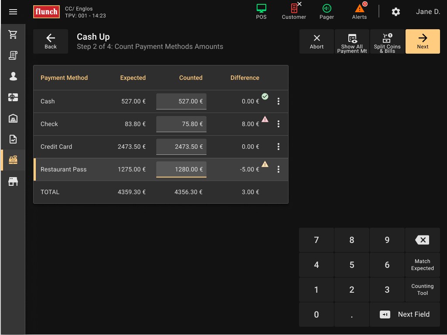Click the POS status icon
The height and width of the screenshot is (335, 447).
pyautogui.click(x=261, y=11)
